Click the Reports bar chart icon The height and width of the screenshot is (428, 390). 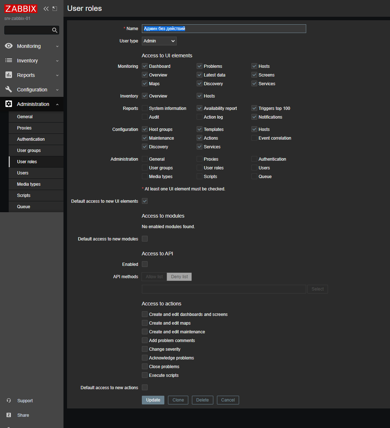[x=9, y=75]
